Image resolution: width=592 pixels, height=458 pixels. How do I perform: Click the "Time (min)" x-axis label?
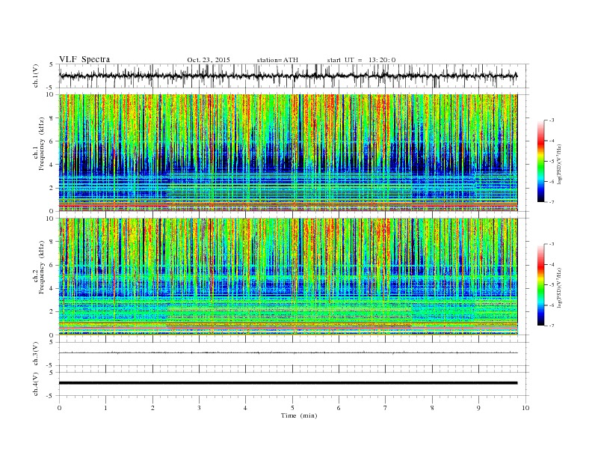[x=299, y=415]
